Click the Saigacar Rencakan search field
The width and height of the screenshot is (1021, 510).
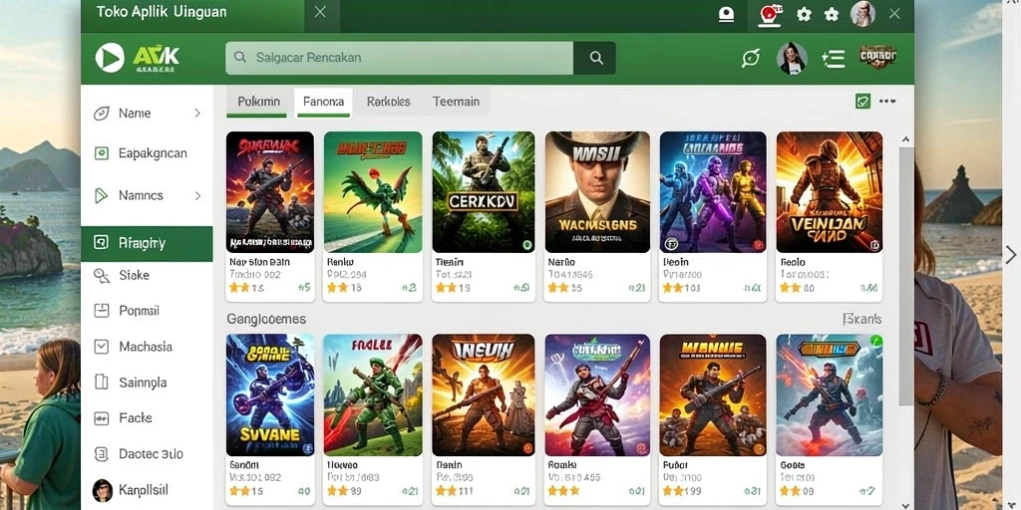point(399,58)
